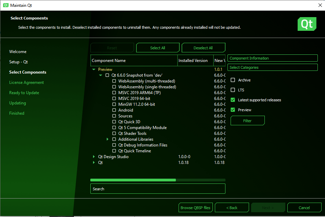This screenshot has height=217, width=325.
Task: Click the horizontal scrollbar under component list
Action: pos(133,180)
